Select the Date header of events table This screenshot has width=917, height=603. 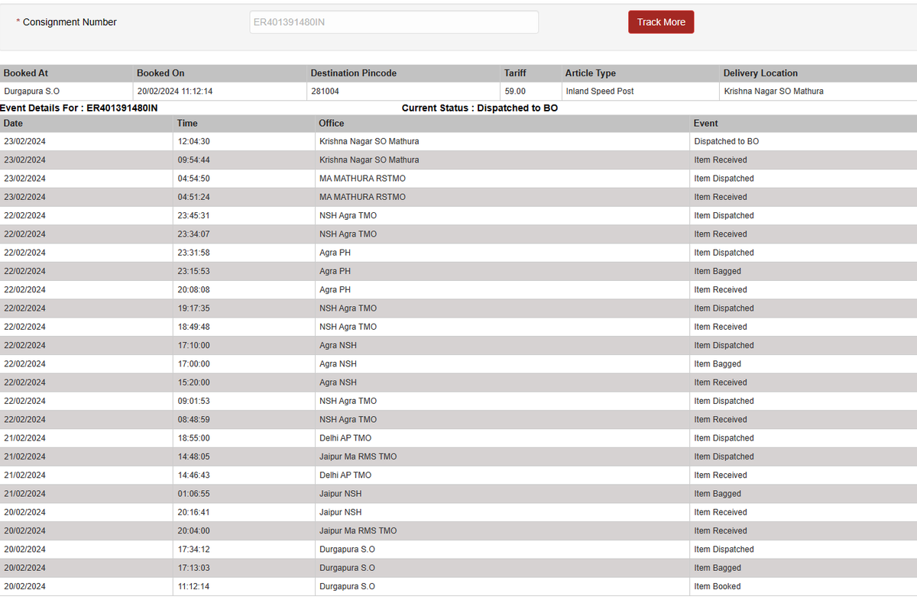[13, 123]
